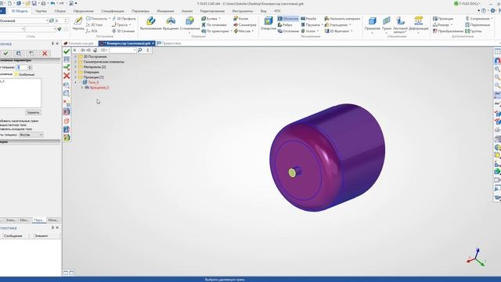Open the Оформление ribbon tab
Viewport: 501px width, 282px height.
(84, 11)
